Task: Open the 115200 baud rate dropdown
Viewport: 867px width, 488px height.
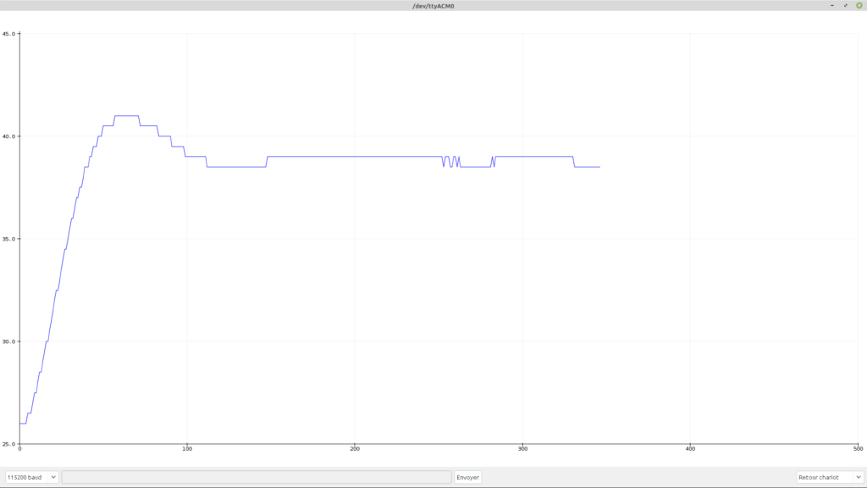Action: tap(31, 477)
